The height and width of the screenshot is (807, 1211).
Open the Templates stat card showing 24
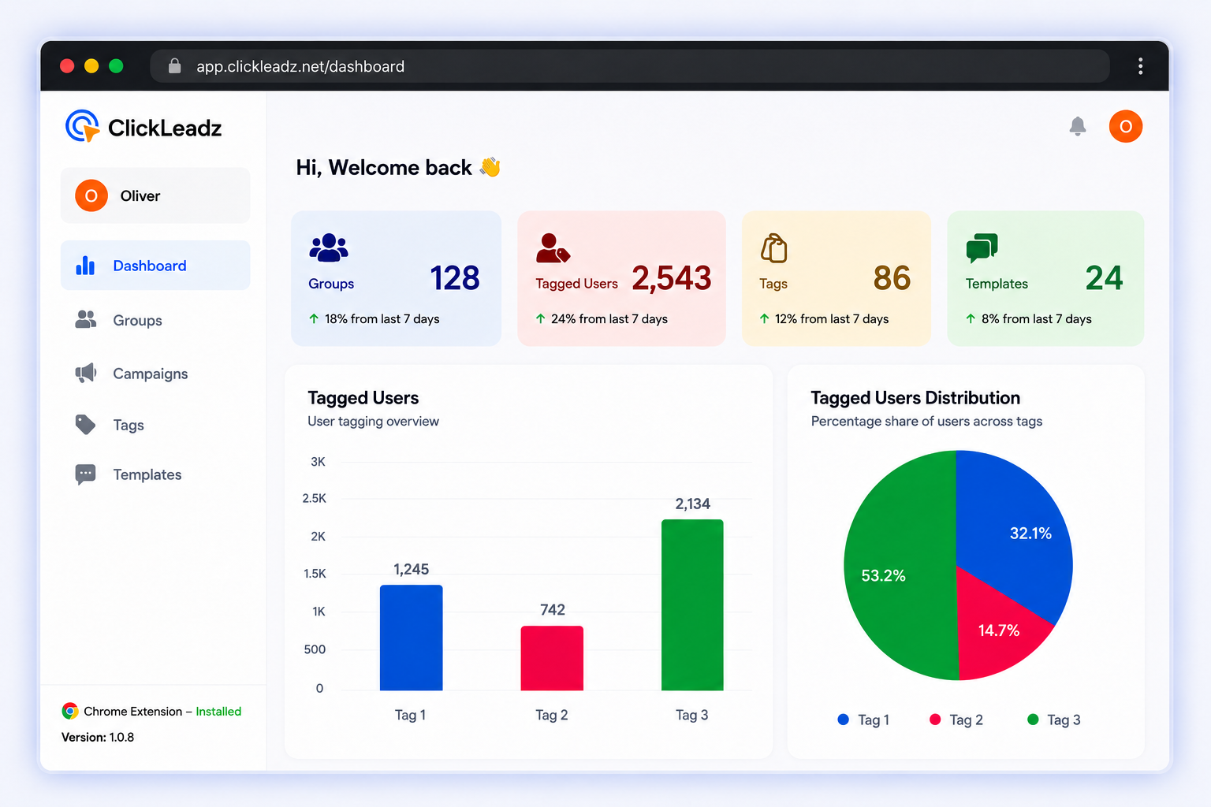click(1045, 278)
